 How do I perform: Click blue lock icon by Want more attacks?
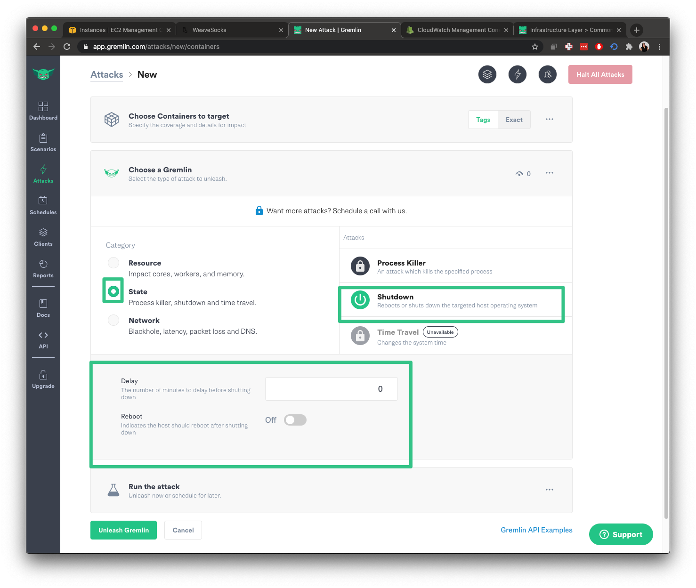click(259, 210)
